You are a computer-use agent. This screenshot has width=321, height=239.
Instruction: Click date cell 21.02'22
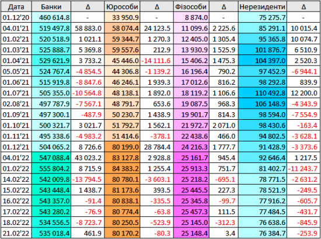click(16, 233)
